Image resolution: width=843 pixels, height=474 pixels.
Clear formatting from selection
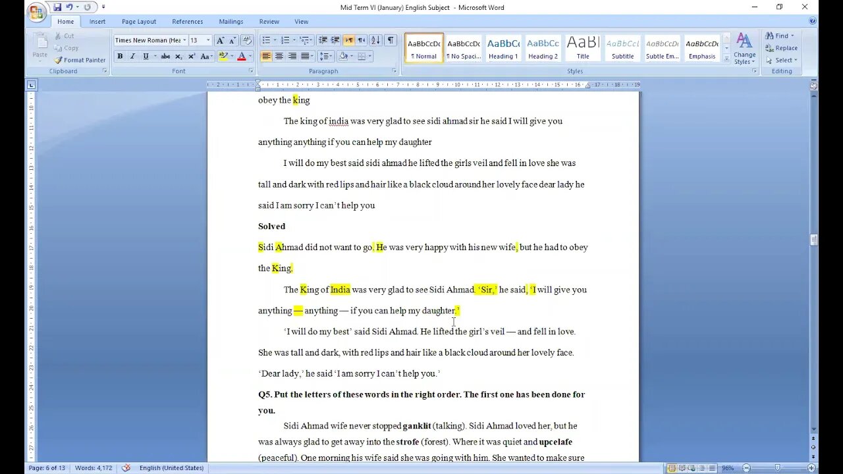[x=246, y=40]
